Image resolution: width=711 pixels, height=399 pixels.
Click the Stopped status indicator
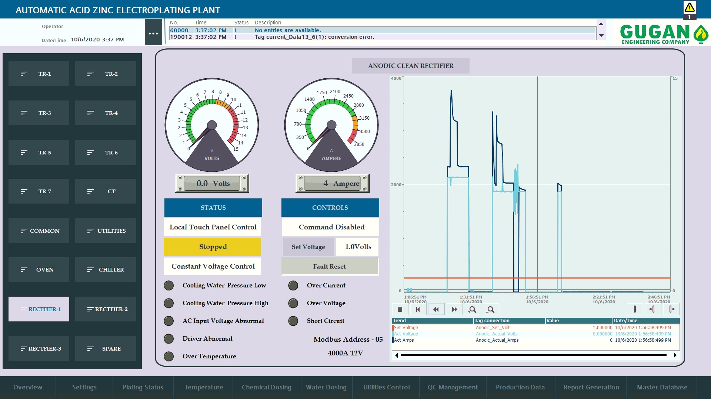pyautogui.click(x=213, y=247)
